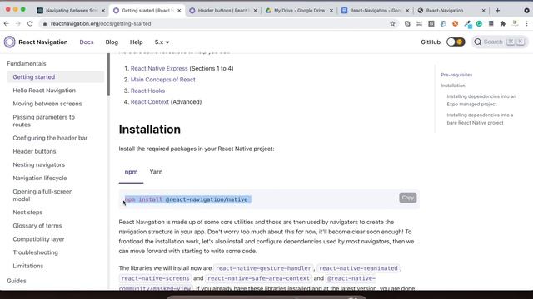Select the npm tab
The image size is (533, 299).
[x=131, y=172]
